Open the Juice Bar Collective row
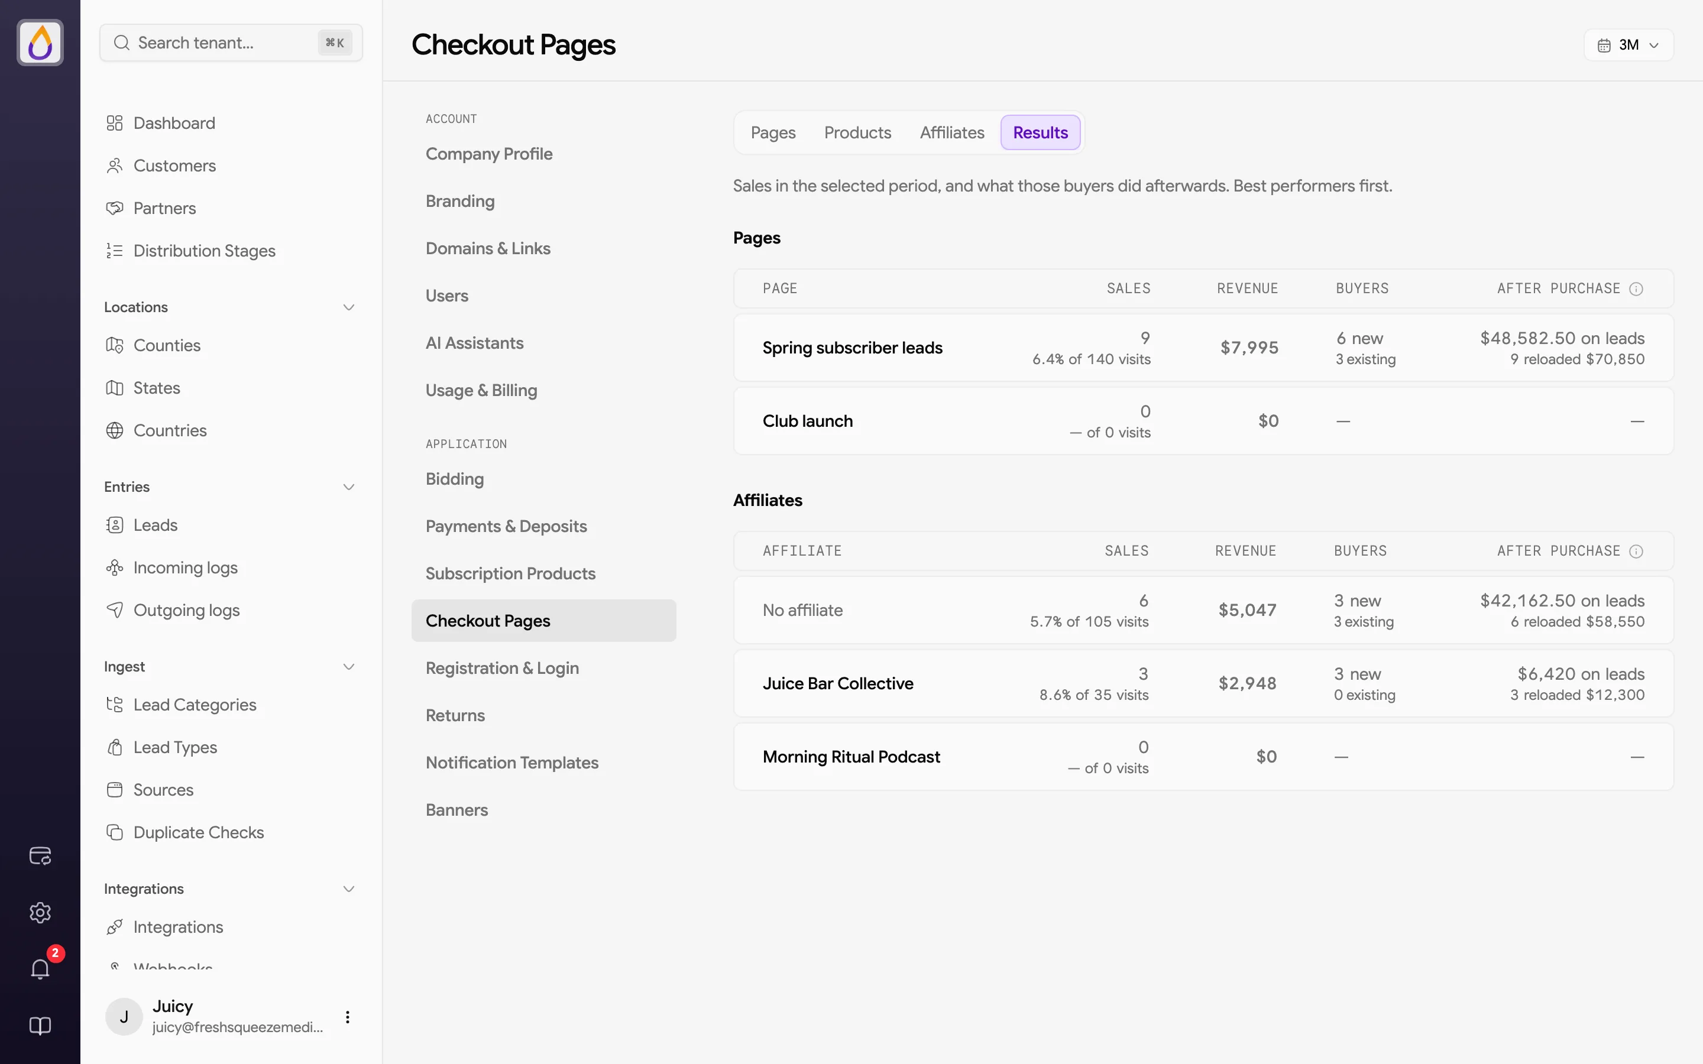The width and height of the screenshot is (1703, 1064). coord(1203,683)
